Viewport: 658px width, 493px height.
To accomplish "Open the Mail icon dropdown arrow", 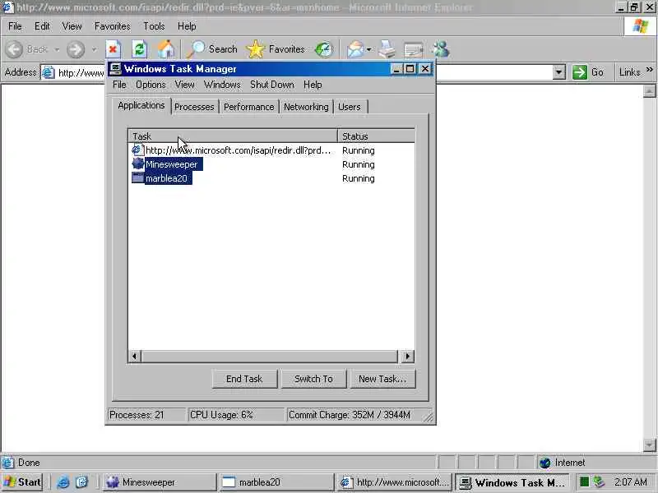I will (x=368, y=49).
